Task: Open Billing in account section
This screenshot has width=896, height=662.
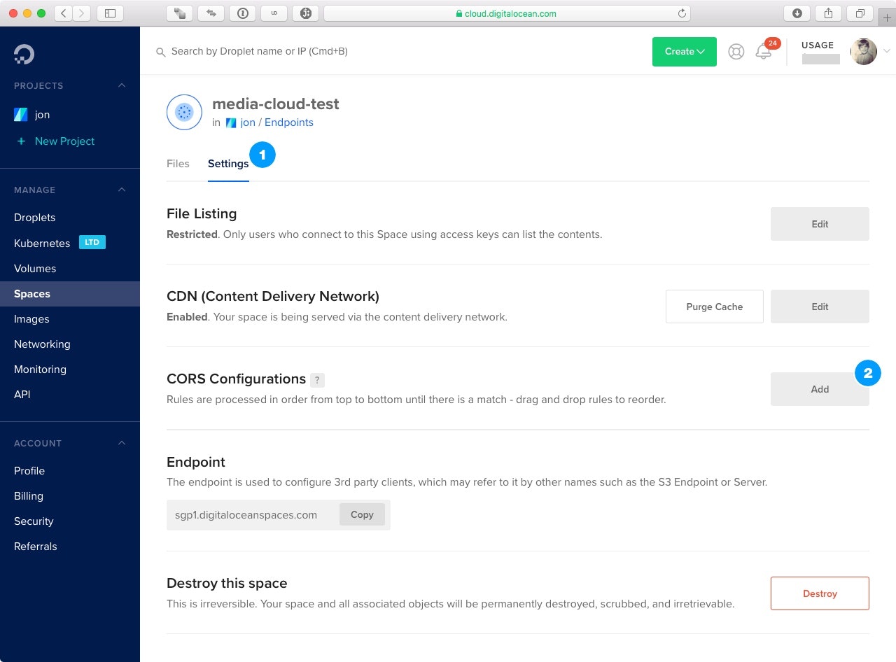Action: coord(29,496)
